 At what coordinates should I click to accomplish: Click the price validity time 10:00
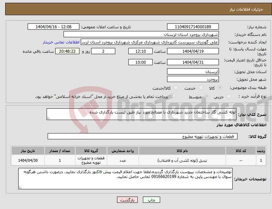click(140, 62)
